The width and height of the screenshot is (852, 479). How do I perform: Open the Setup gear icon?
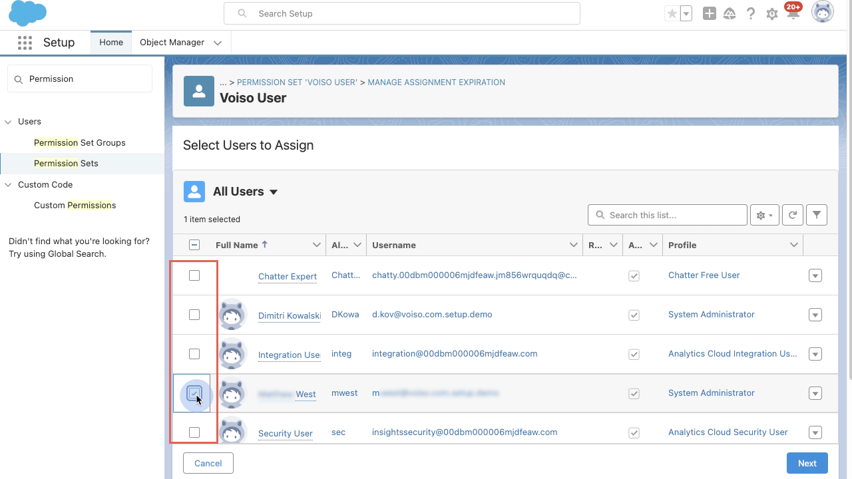772,14
